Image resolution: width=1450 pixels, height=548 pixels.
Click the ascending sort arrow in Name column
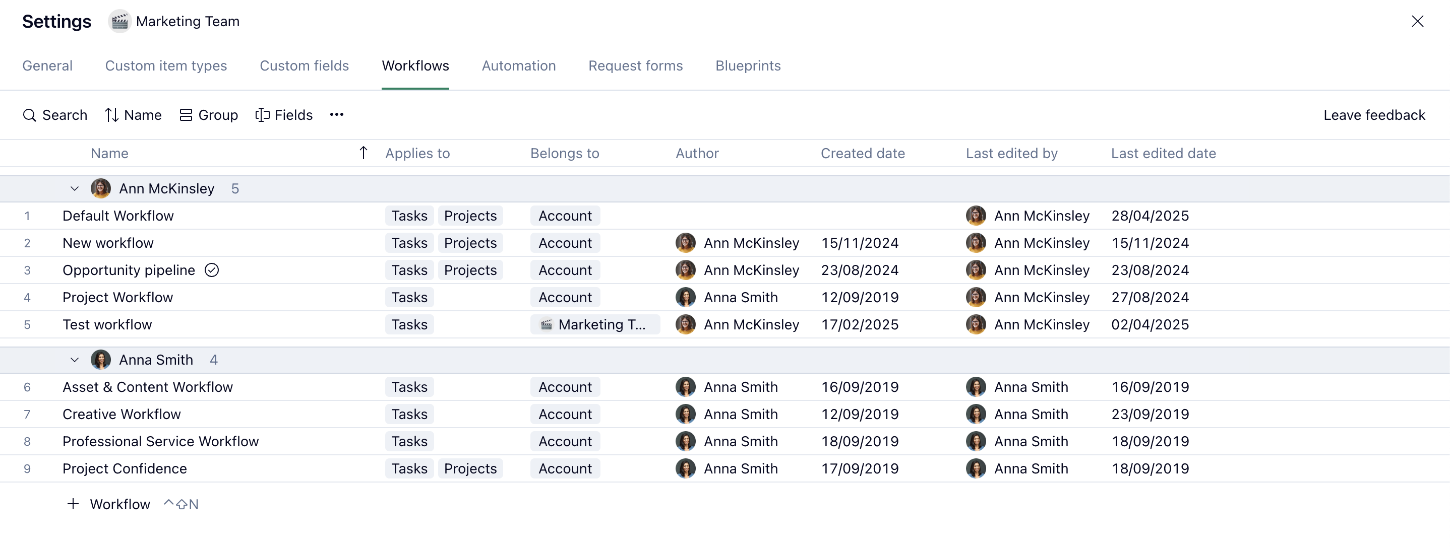point(364,153)
